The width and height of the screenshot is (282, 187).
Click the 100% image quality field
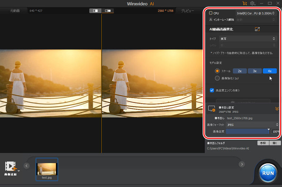pyautogui.click(x=275, y=131)
